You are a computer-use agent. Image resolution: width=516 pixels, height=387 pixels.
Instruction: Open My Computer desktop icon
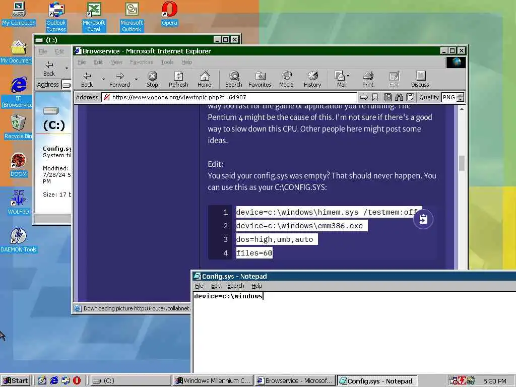tap(18, 14)
